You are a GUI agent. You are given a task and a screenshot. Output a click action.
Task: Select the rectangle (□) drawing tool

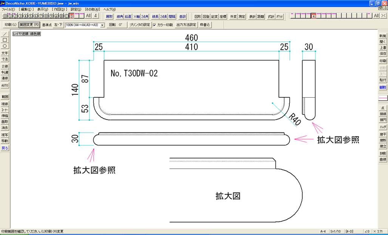(5, 40)
